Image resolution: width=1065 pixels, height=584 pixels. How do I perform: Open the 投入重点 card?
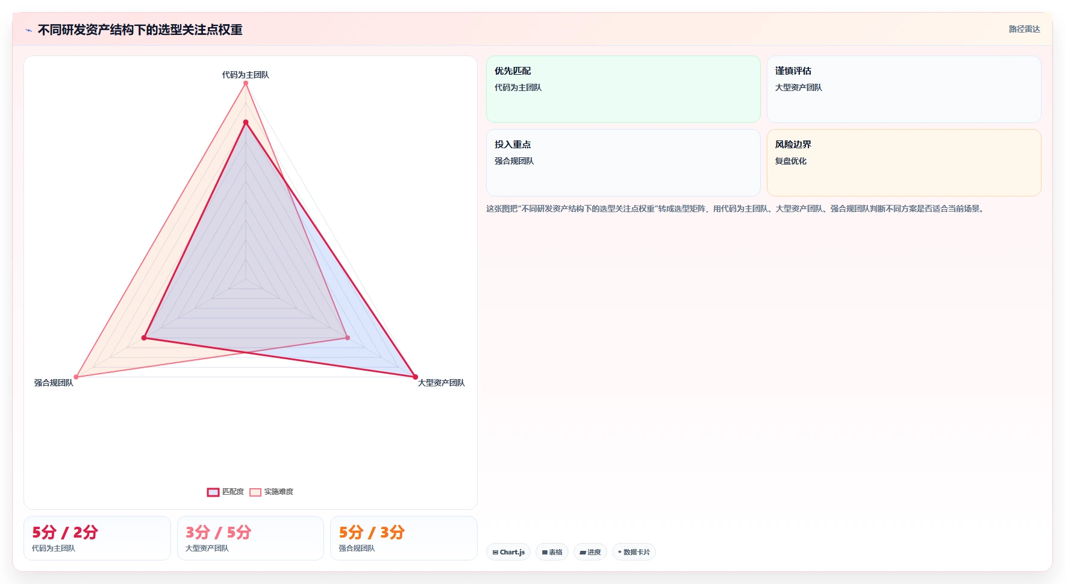click(623, 163)
